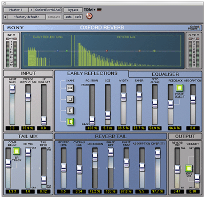This screenshot has width=205, height=198.
Task: Click the Oxford Plugins logo
Action: pyautogui.click(x=194, y=28)
